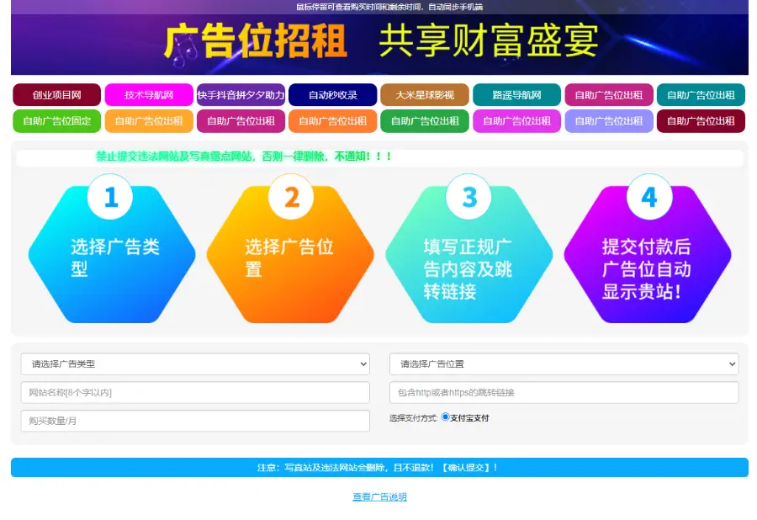Image resolution: width=757 pixels, height=520 pixels.
Task: Visit the magenta 技术导航网 ad link
Action: [x=149, y=95]
